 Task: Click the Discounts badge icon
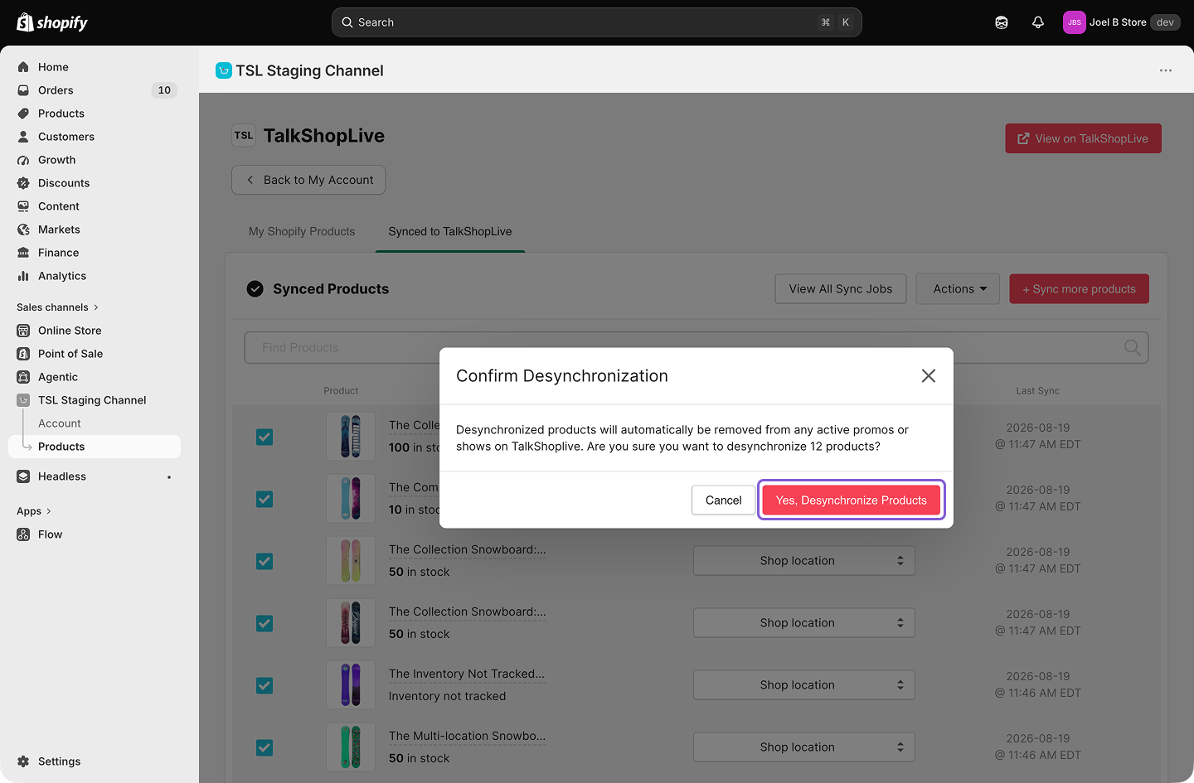point(23,183)
